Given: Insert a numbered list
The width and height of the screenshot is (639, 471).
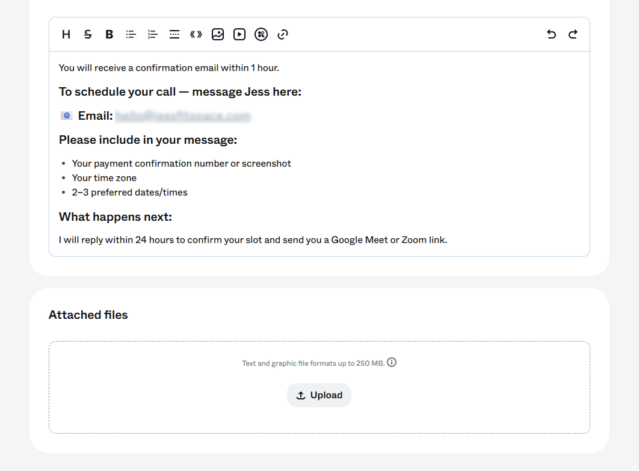Looking at the screenshot, I should [152, 34].
